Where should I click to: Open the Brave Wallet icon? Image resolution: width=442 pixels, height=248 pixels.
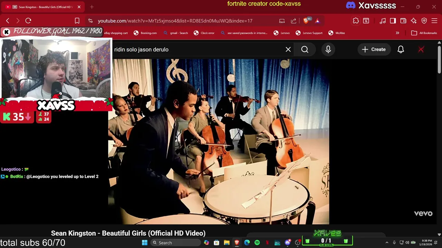tap(403, 21)
